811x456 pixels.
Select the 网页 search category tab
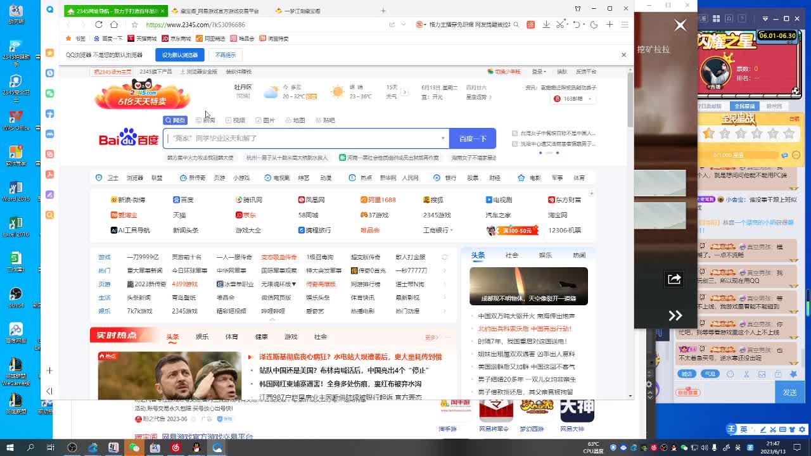175,120
